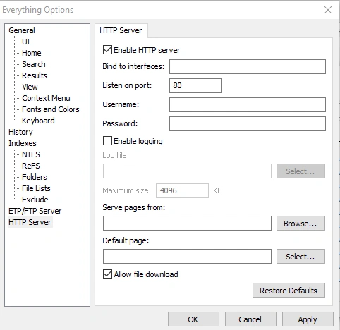Select Indexes in the options tree
340x330 pixels.
pyautogui.click(x=23, y=143)
